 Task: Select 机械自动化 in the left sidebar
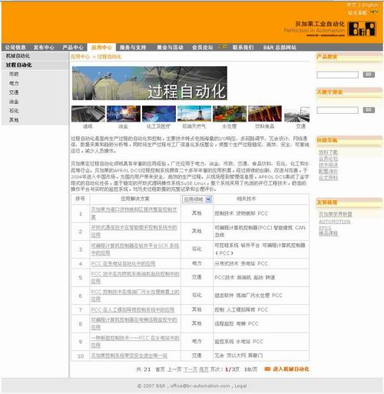click(x=18, y=55)
